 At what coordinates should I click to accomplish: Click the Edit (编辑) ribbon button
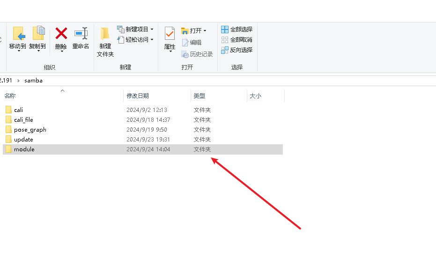191,43
